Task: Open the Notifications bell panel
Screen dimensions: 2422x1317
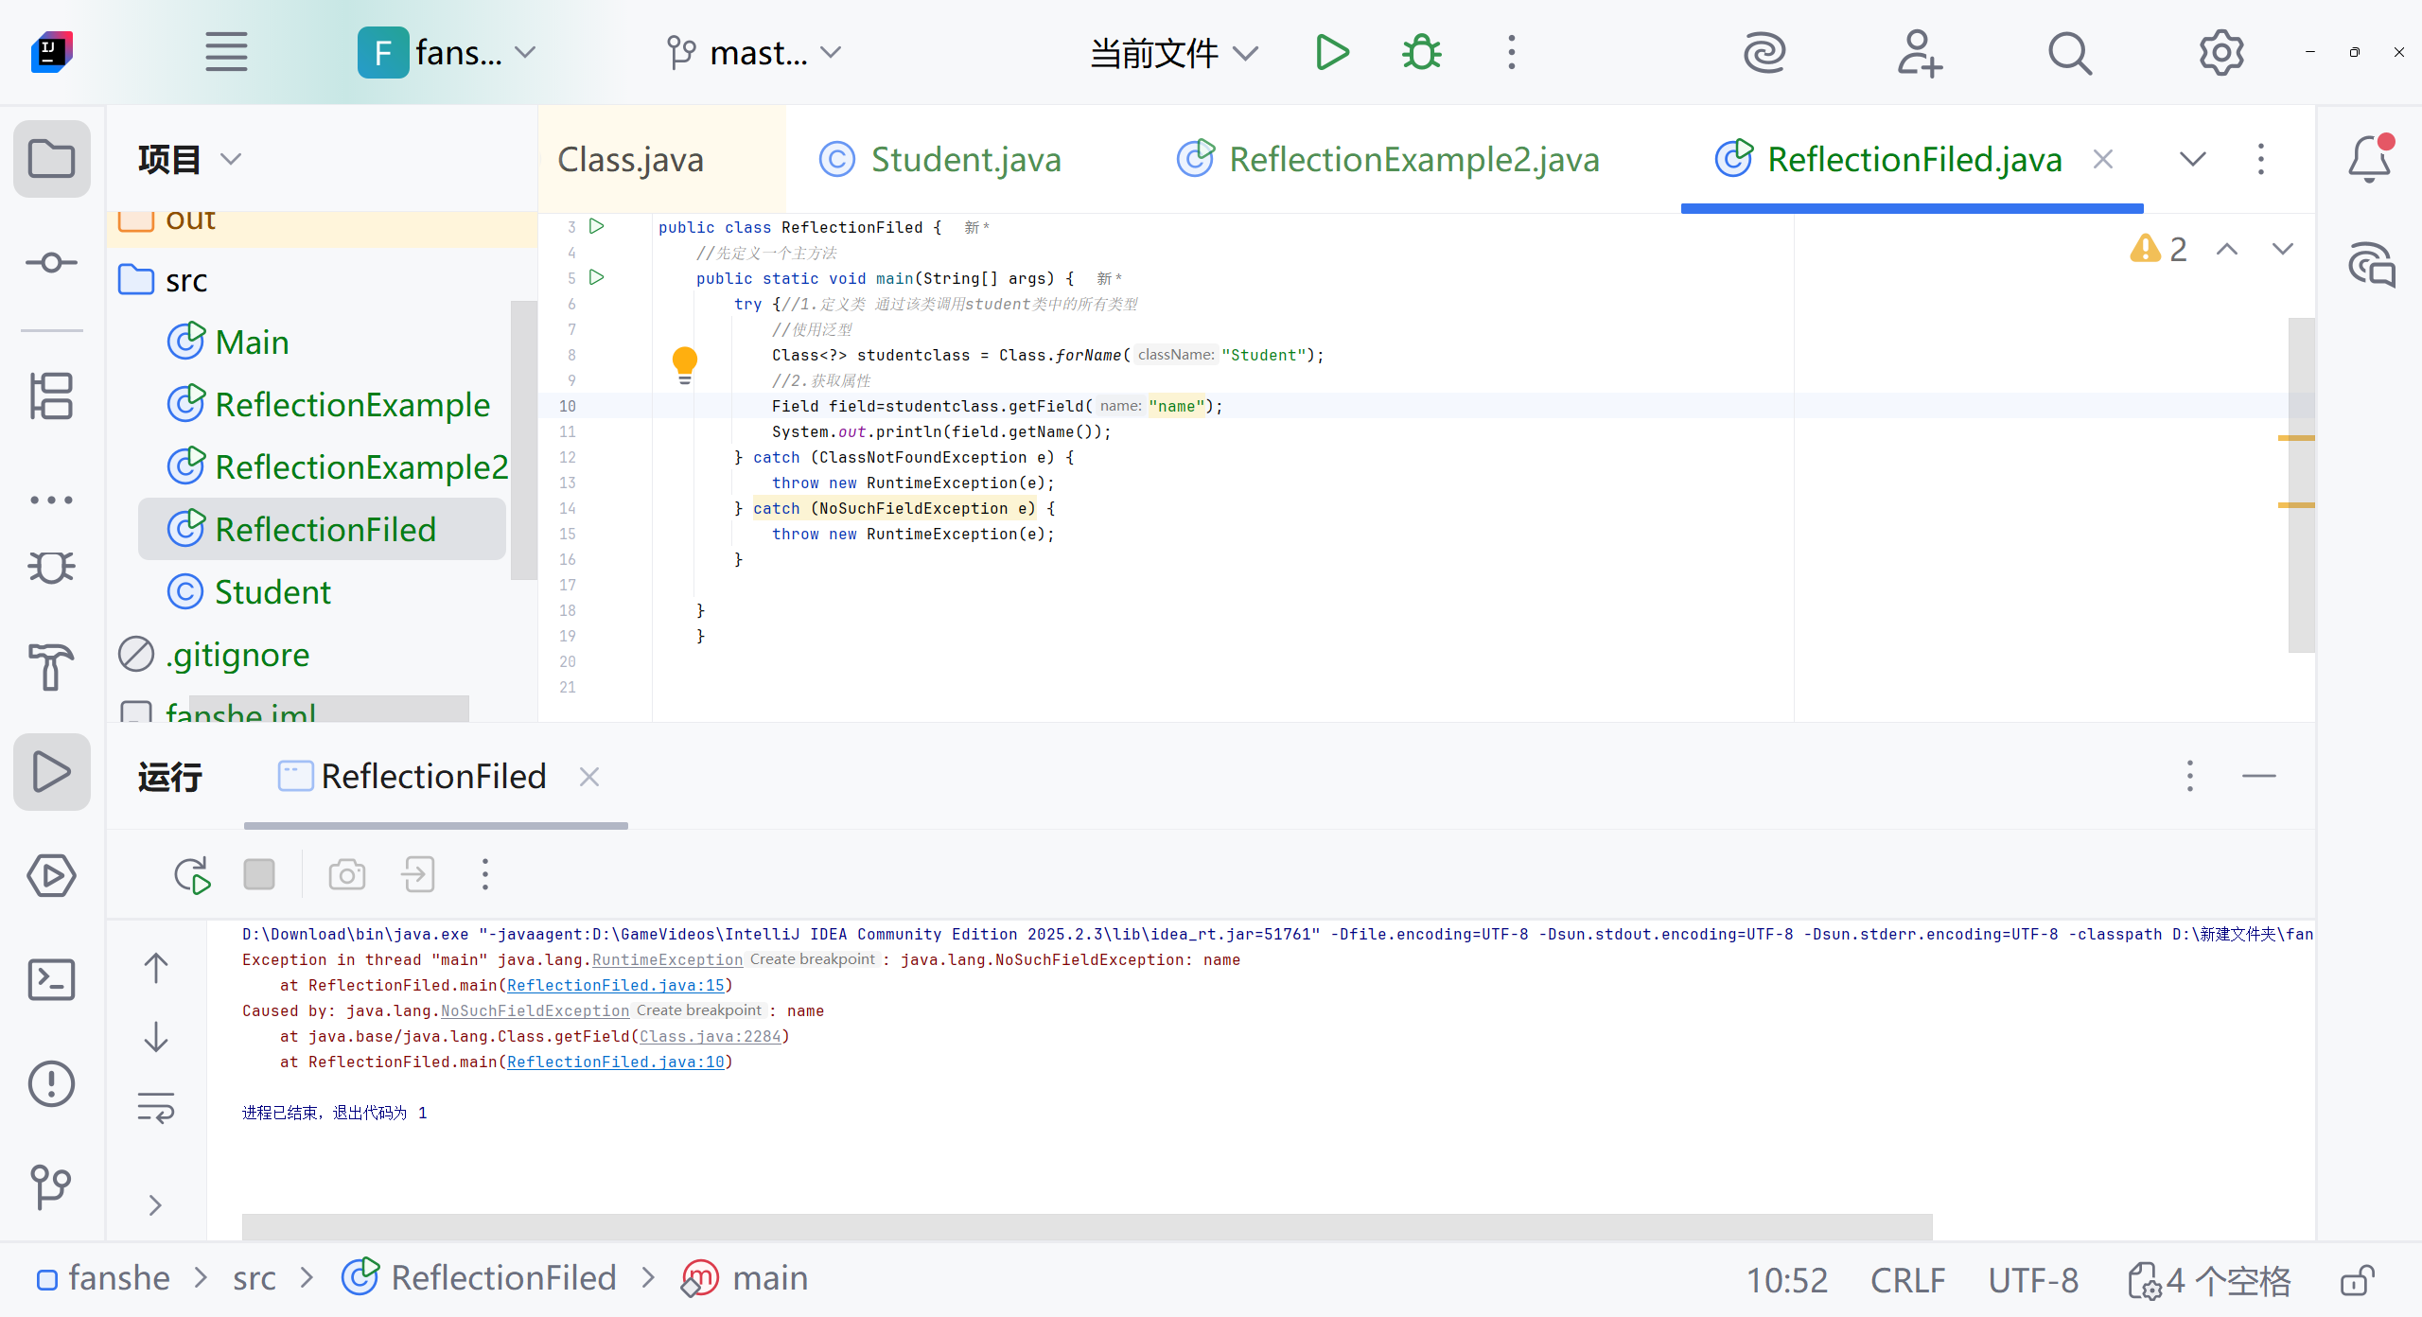Action: [2370, 159]
